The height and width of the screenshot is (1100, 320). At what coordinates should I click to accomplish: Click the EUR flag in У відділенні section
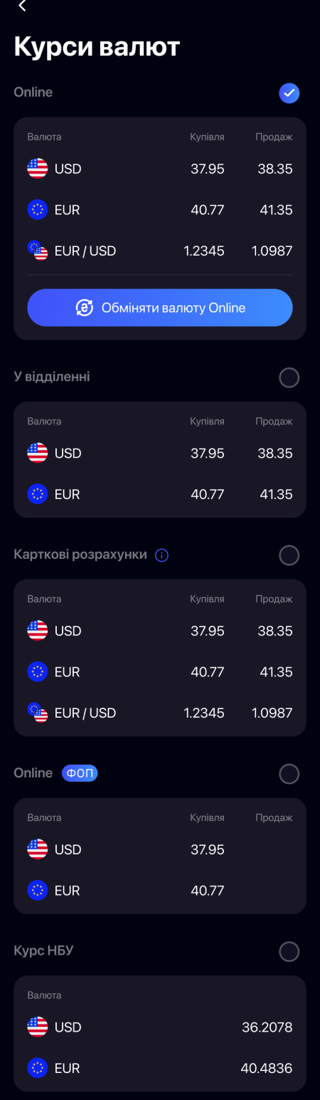pos(38,494)
